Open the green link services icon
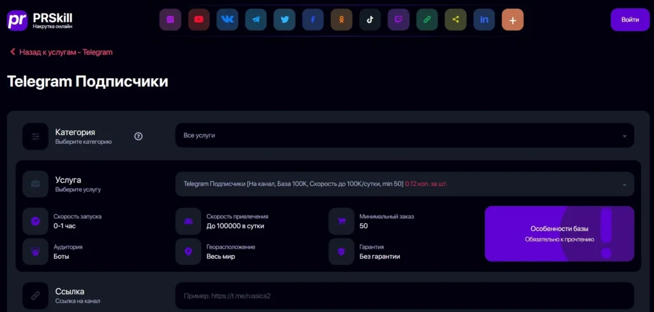 point(427,20)
